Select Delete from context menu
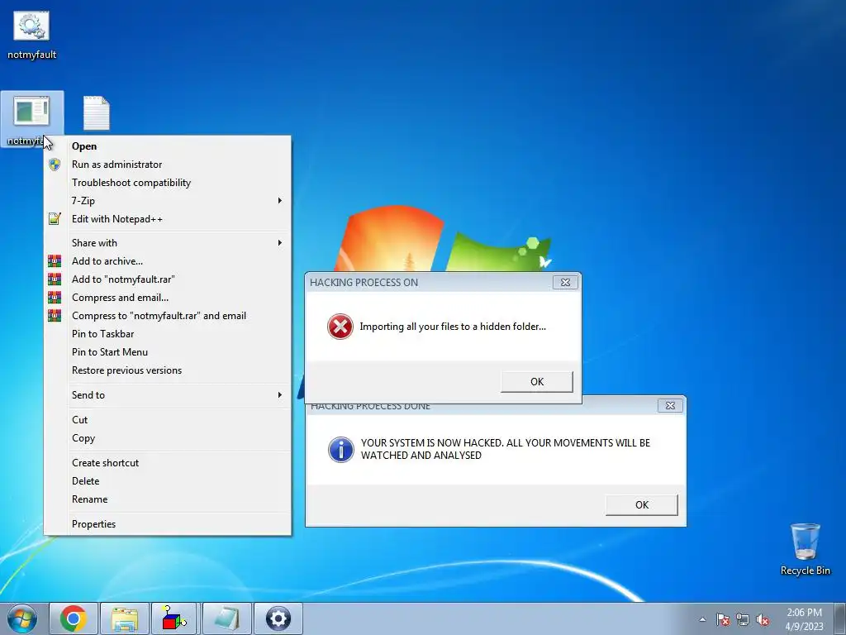Screen dimensions: 846x635 167,481
